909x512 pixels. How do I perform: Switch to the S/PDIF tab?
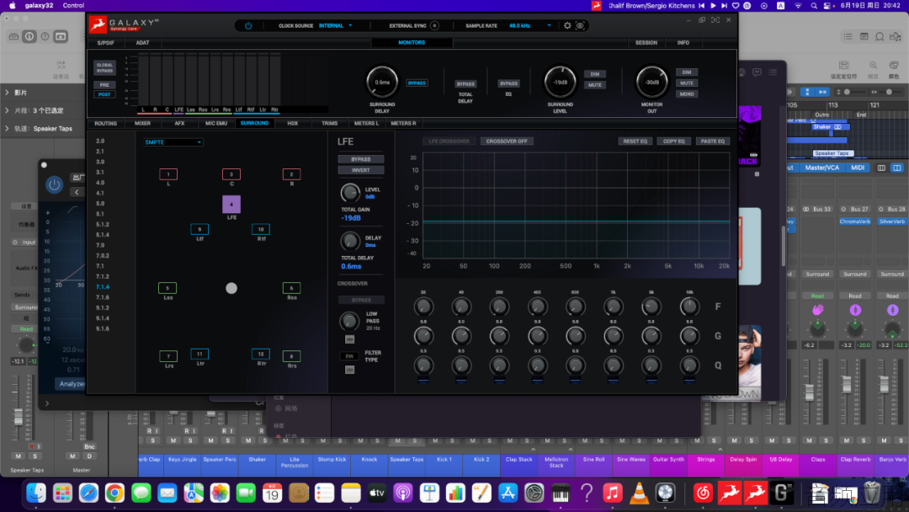(105, 43)
